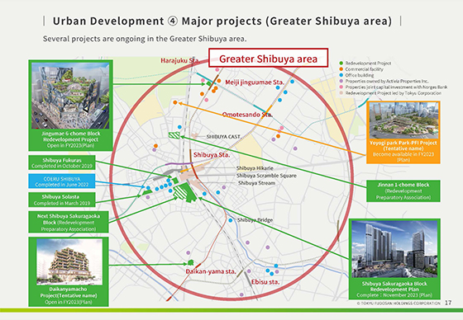
Task: Click the 'Greater Shibuya area' red-bordered label
Action: click(x=269, y=58)
